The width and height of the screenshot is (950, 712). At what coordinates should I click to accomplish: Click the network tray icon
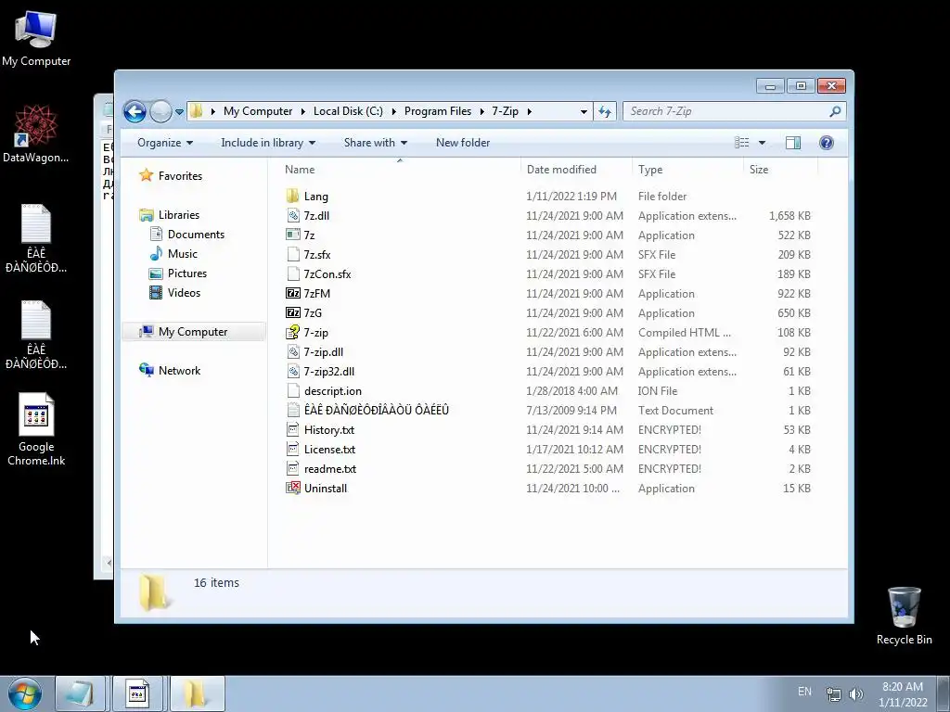coord(834,694)
